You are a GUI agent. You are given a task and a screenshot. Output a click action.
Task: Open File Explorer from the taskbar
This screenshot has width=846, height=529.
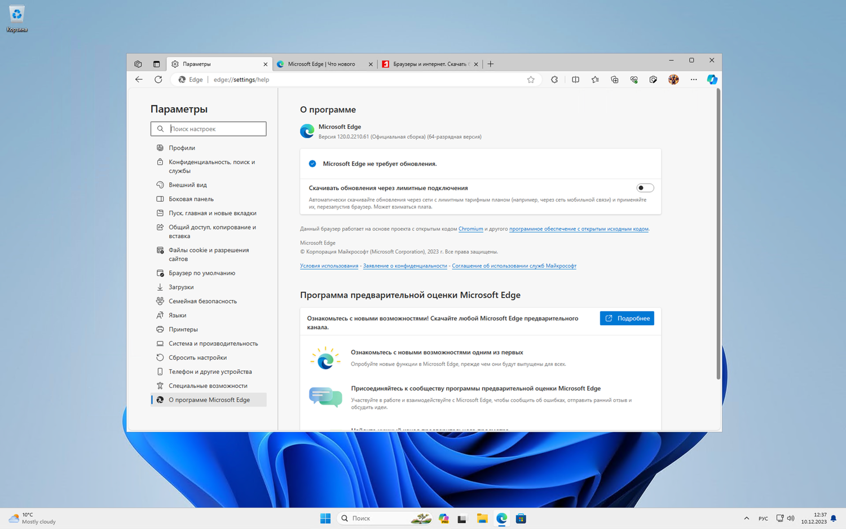[482, 518]
